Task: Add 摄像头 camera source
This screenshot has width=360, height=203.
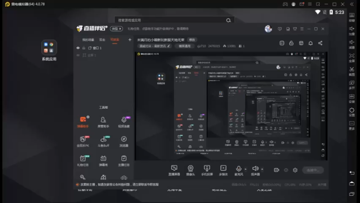Action: pos(190,171)
